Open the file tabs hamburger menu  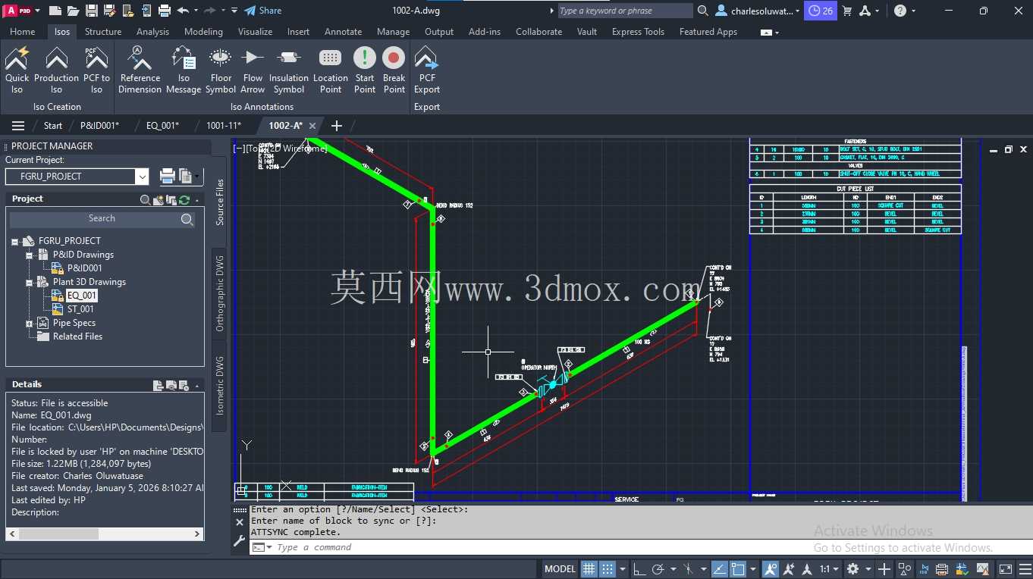coord(18,126)
